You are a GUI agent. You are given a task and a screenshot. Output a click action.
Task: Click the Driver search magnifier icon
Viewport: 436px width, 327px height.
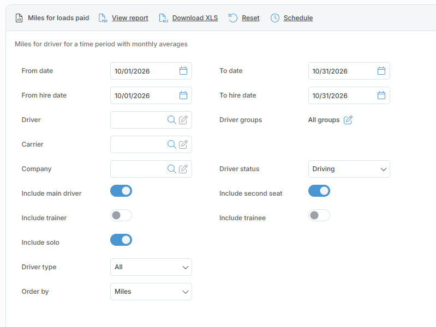[171, 120]
